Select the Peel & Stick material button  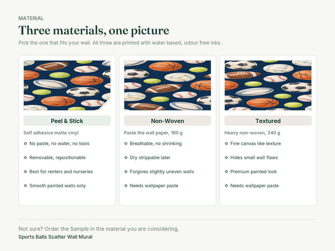(67, 121)
